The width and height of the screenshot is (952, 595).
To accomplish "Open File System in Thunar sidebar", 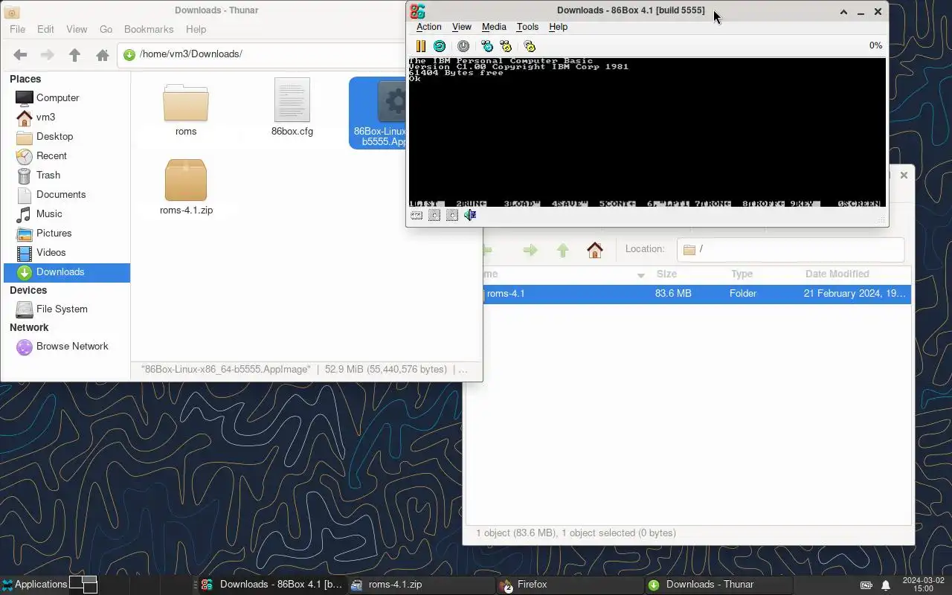I will tap(67, 309).
